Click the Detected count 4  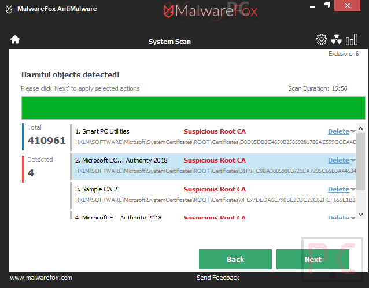coord(31,173)
